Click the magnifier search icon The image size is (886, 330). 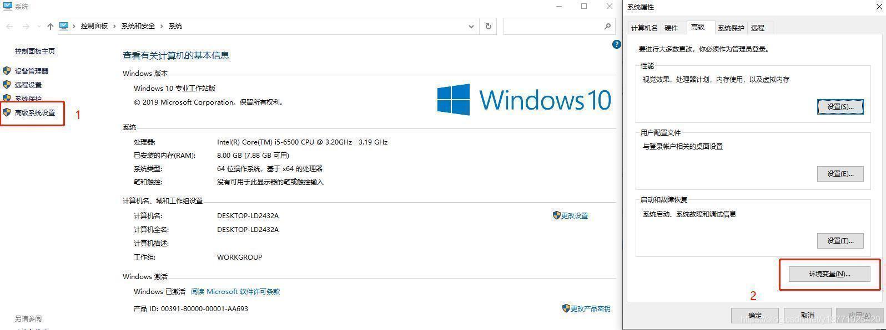(x=607, y=26)
